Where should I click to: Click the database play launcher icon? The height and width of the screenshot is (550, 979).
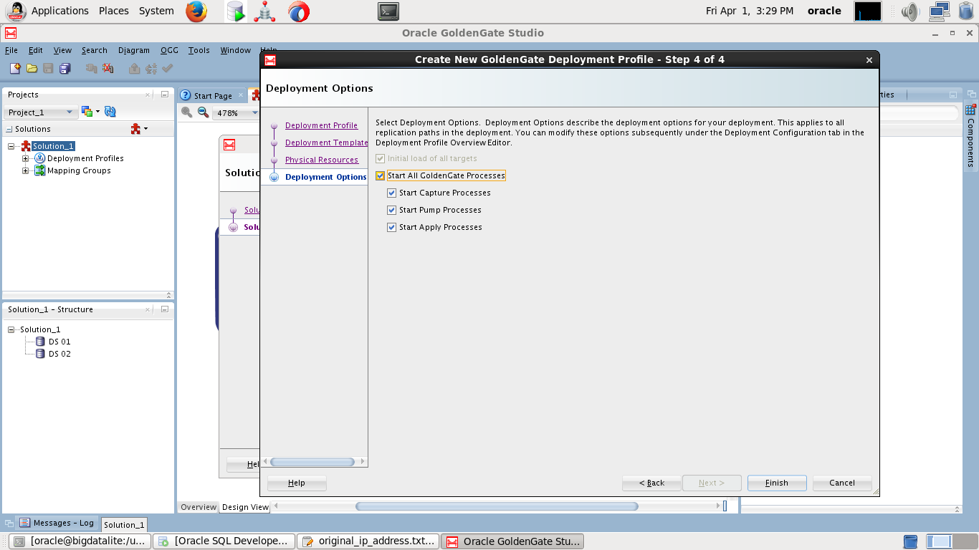(235, 11)
